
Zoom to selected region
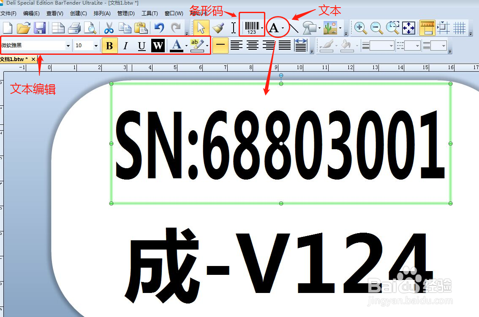coord(392,28)
